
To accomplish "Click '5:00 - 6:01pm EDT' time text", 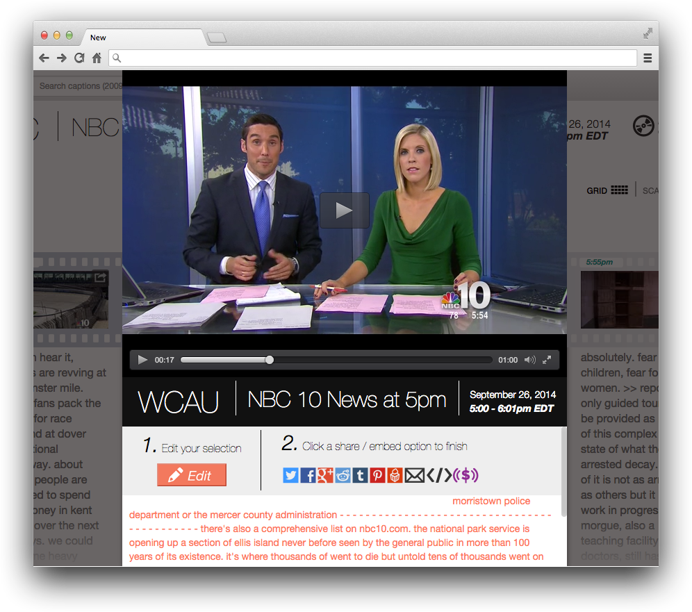I will click(x=511, y=408).
